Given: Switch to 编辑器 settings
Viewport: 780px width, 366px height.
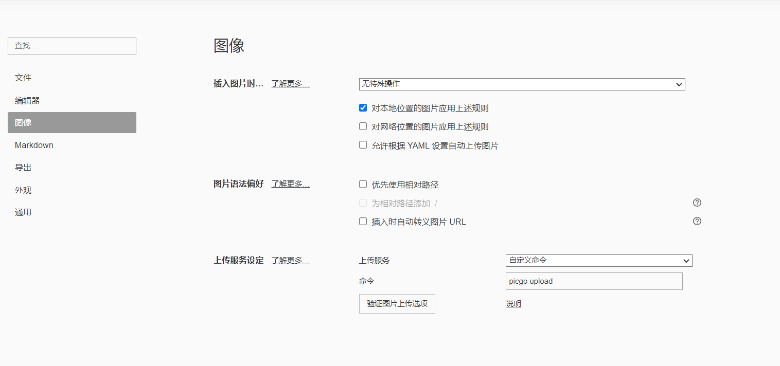Looking at the screenshot, I should [x=27, y=100].
